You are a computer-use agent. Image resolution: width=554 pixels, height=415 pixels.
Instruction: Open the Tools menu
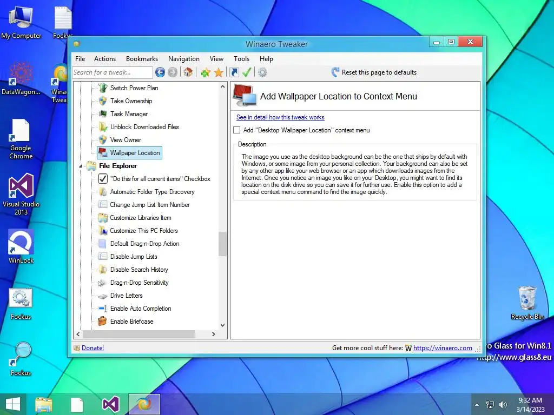pyautogui.click(x=242, y=59)
